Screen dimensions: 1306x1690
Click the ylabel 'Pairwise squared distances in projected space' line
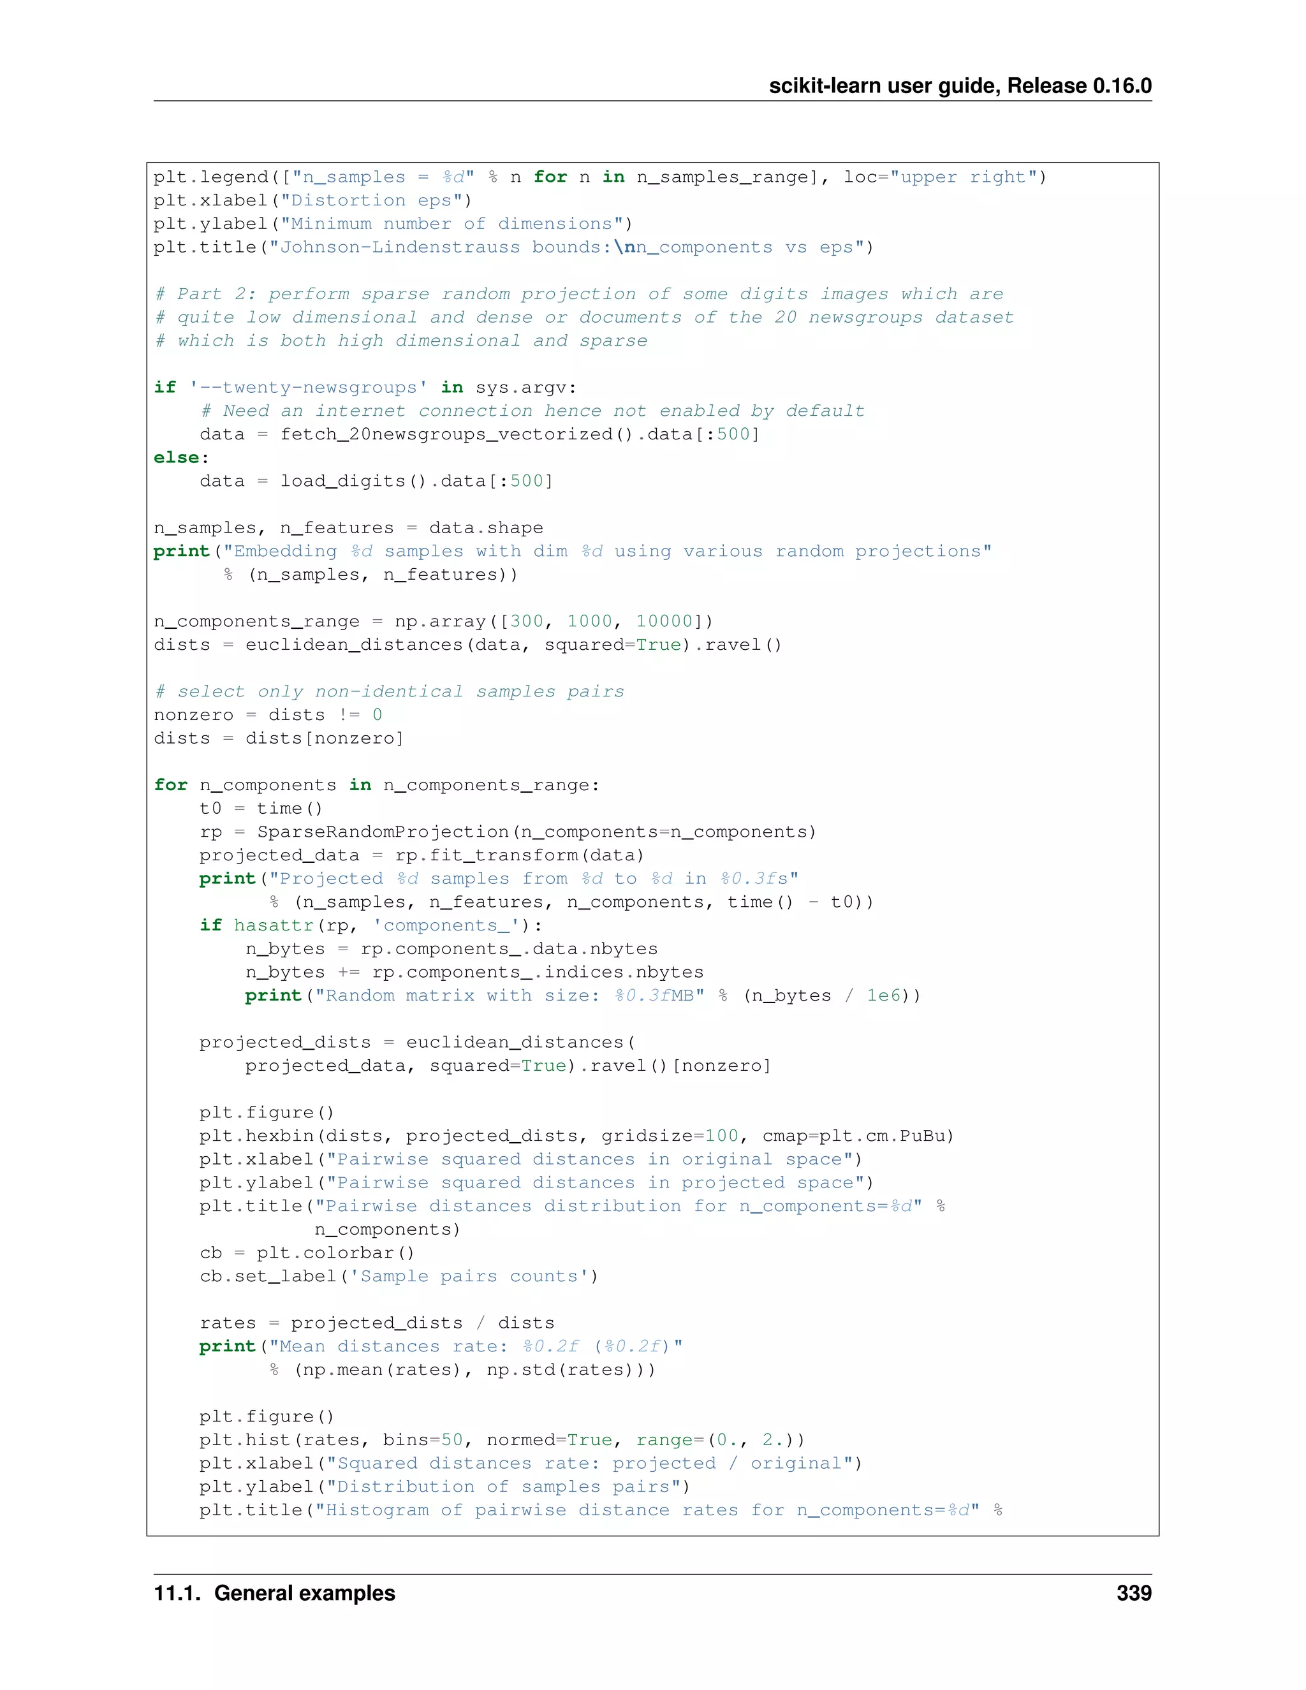pos(537,1182)
